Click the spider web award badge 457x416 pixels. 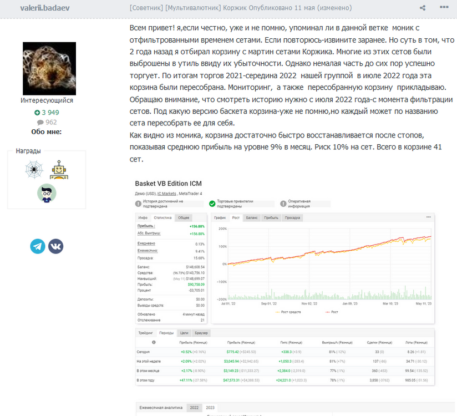click(34, 169)
